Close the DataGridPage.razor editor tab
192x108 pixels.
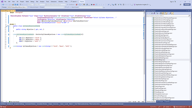point(14,11)
